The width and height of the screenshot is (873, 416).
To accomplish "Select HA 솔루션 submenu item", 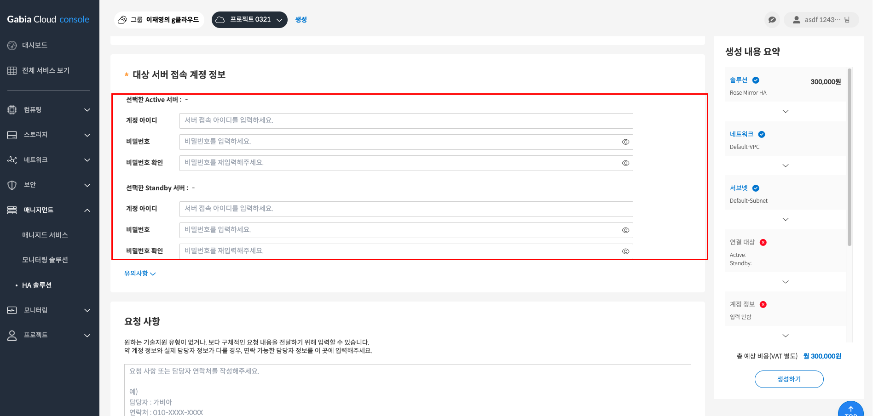I will tap(37, 285).
